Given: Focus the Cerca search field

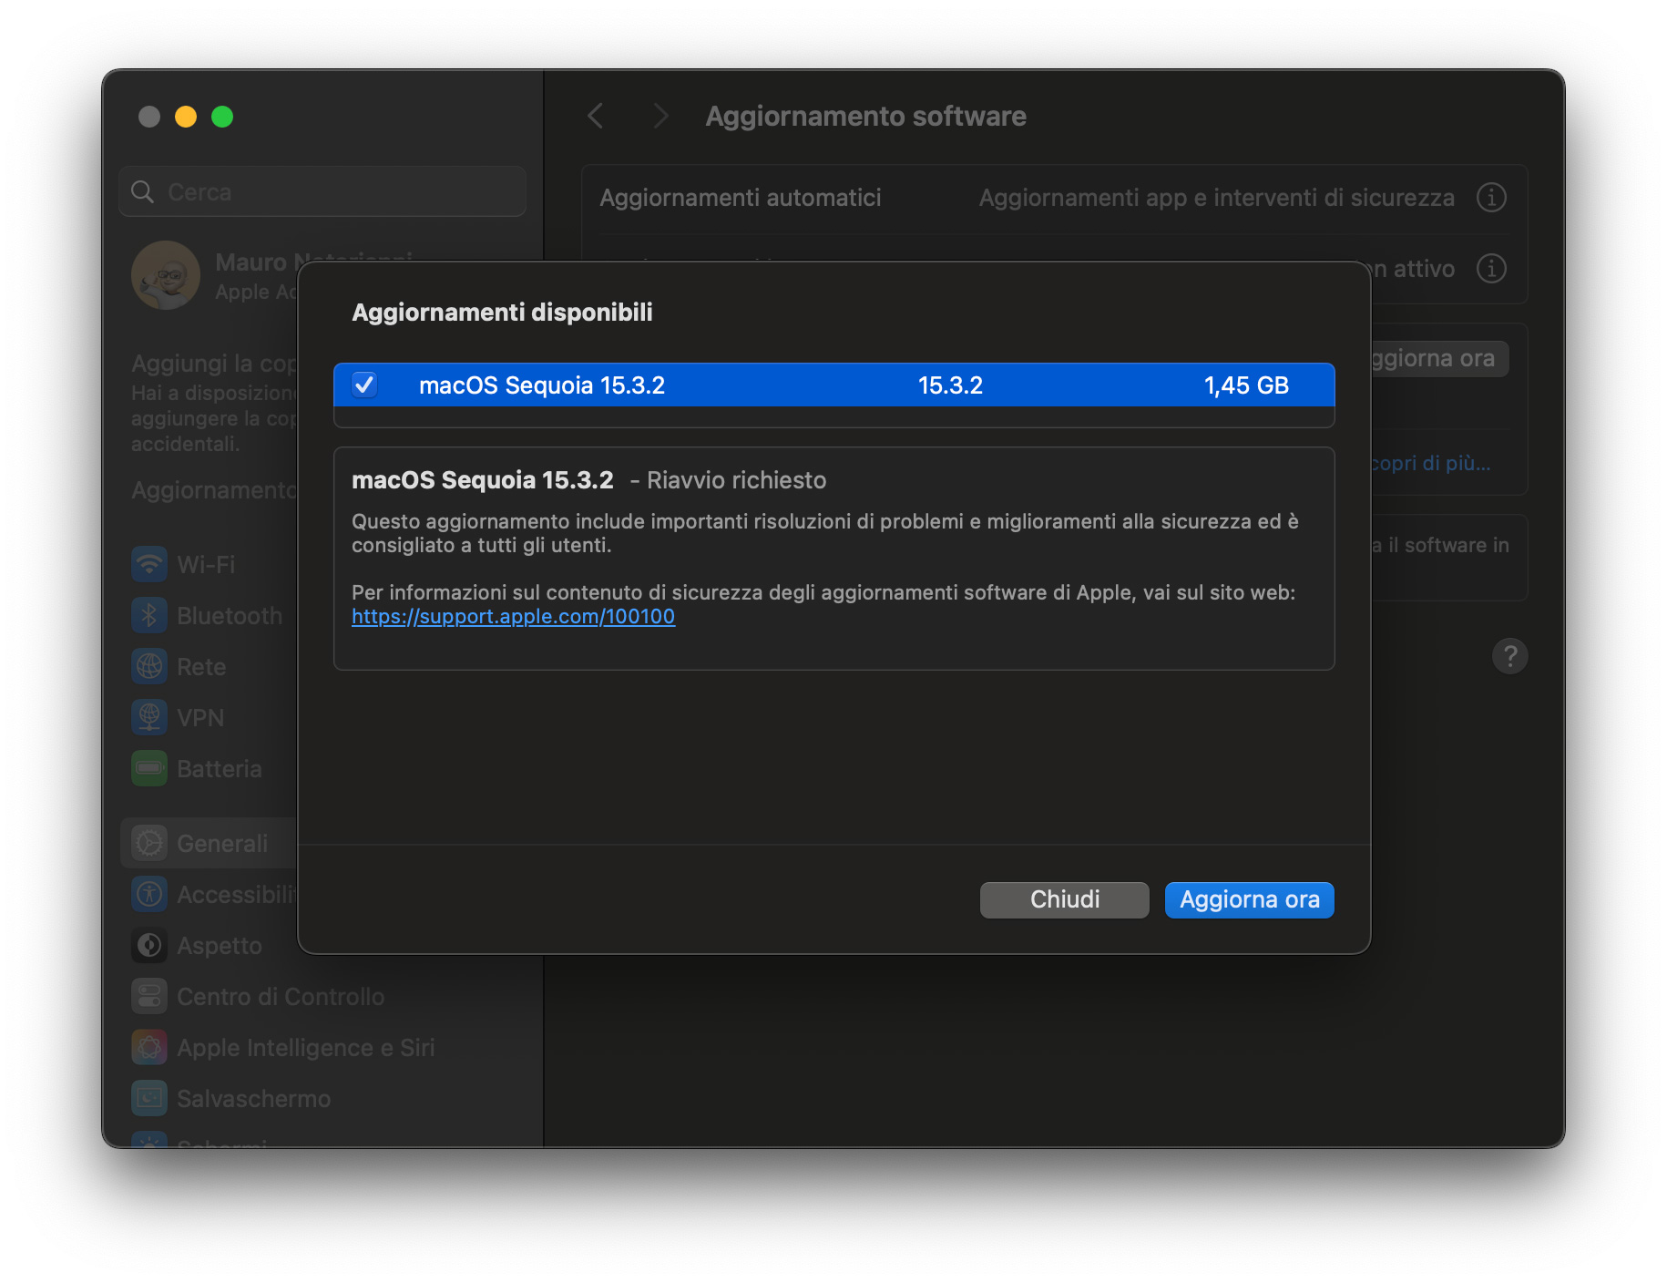Looking at the screenshot, I should tap(322, 191).
